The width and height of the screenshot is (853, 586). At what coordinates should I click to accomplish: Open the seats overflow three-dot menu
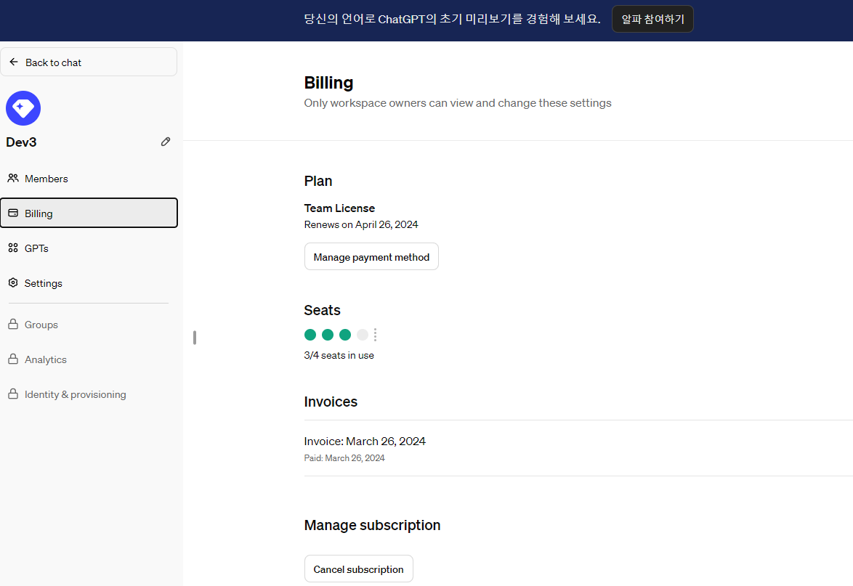tap(375, 334)
